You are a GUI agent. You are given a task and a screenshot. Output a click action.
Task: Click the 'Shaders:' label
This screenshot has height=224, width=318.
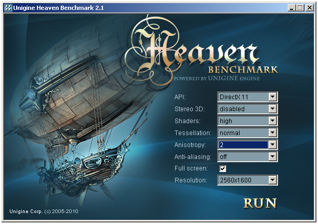(x=188, y=121)
